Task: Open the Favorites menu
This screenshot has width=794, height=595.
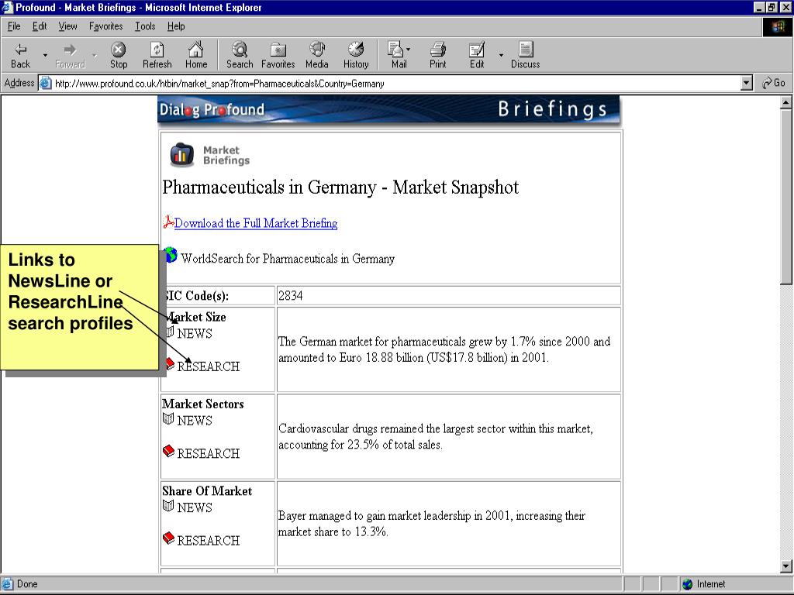Action: coord(105,26)
